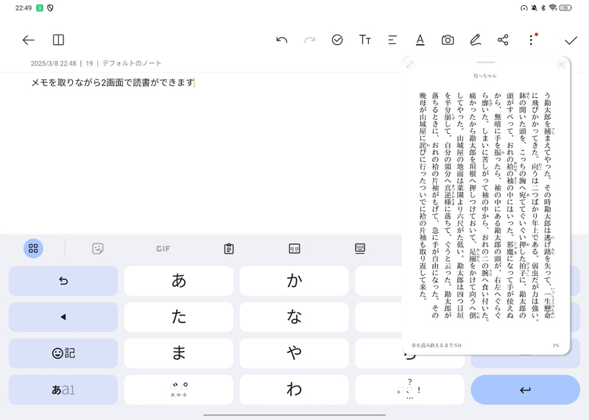Image resolution: width=589 pixels, height=420 pixels.
Task: Open the sticker panel on the keyboard
Action: (98, 249)
